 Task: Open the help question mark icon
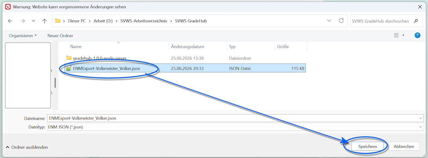coord(417,35)
